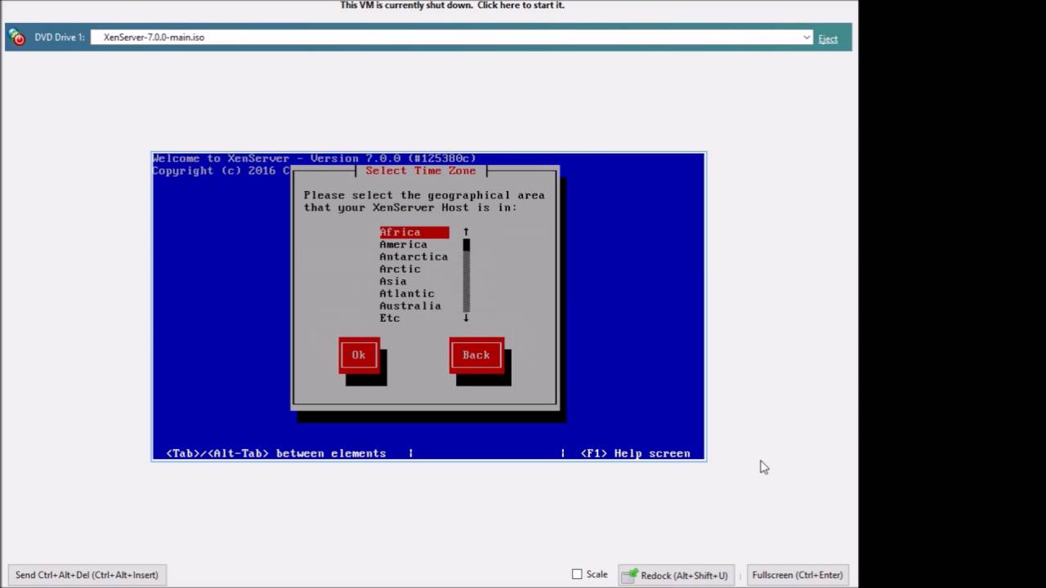This screenshot has width=1046, height=588.
Task: Start the VM via the shutdown notice
Action: point(452,5)
